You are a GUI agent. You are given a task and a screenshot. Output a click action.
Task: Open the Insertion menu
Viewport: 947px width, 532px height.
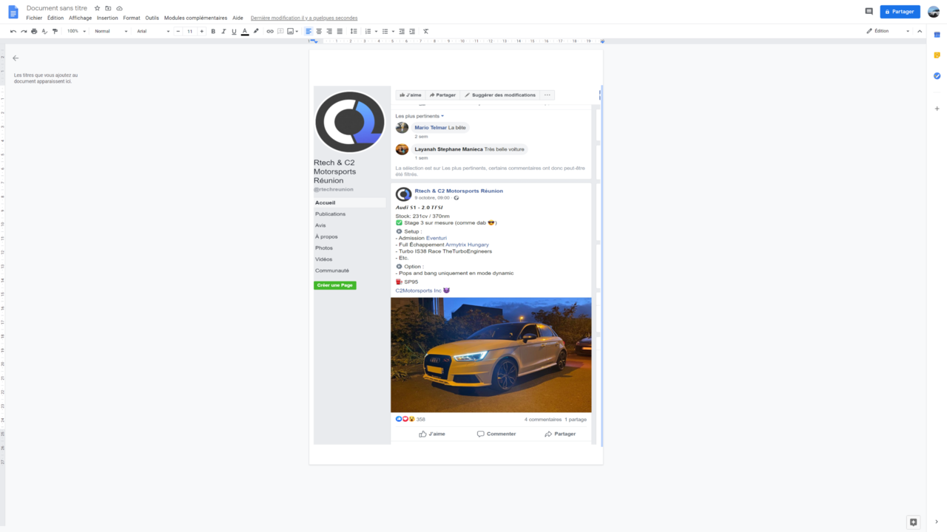tap(107, 18)
